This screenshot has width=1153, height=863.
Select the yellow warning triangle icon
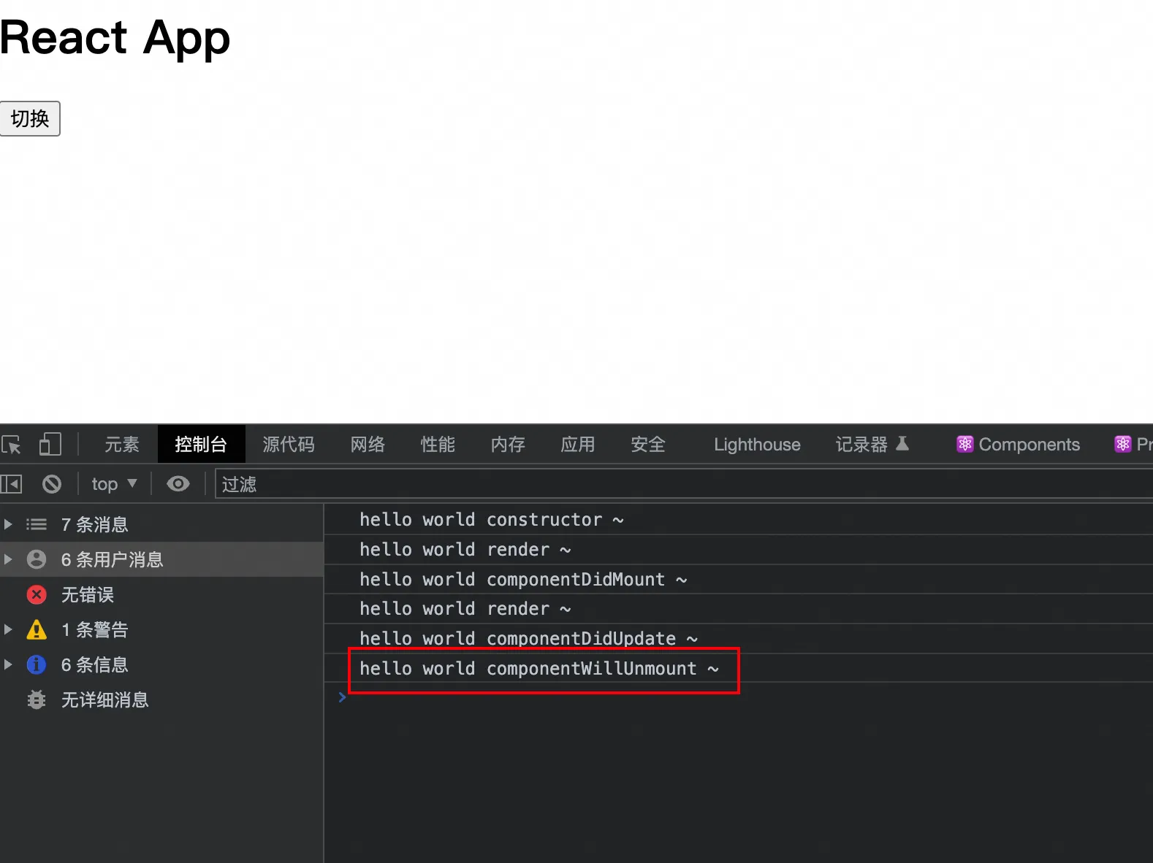pos(37,630)
